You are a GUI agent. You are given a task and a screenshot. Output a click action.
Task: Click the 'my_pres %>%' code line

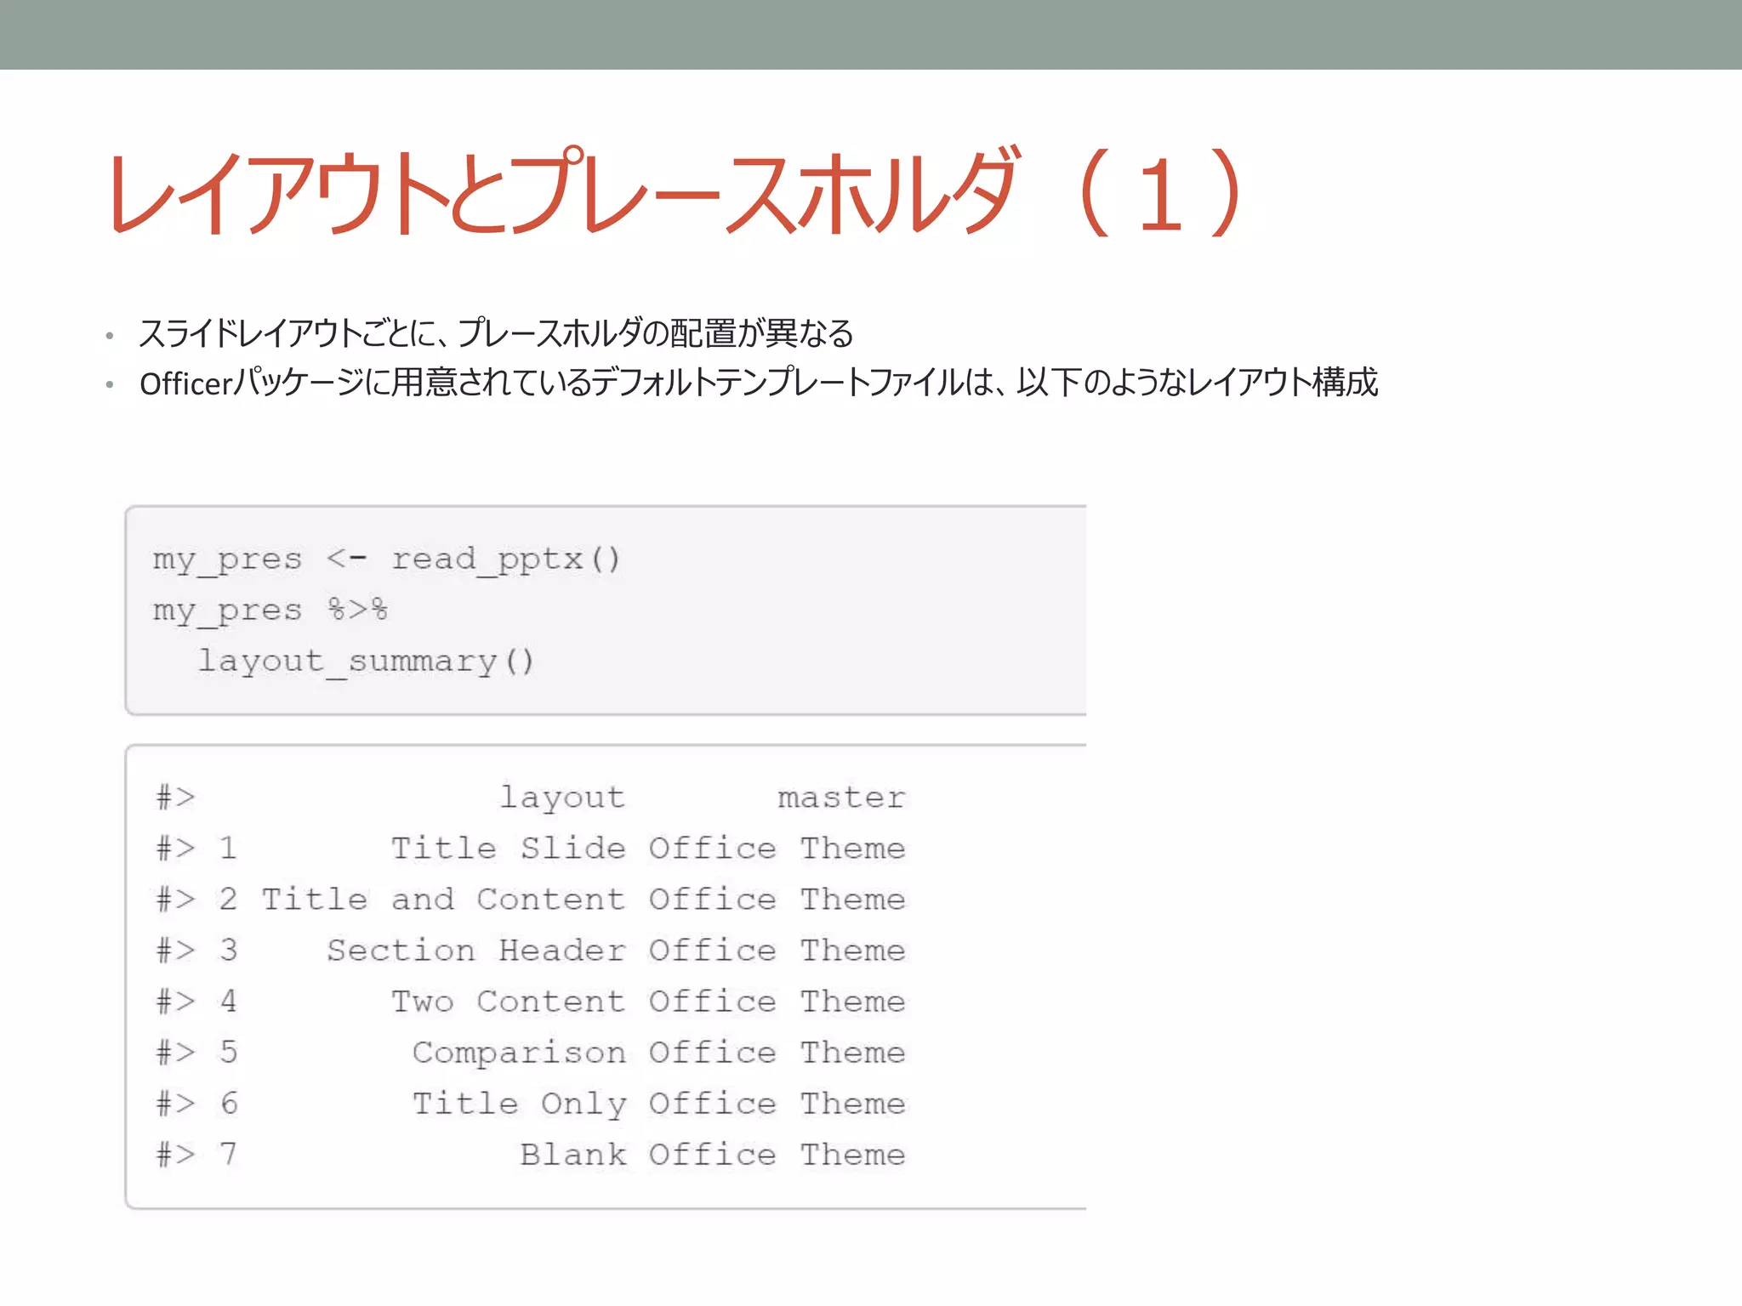click(270, 610)
